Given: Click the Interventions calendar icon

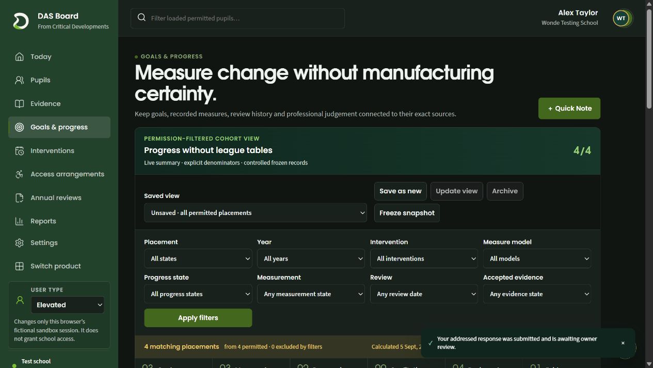Looking at the screenshot, I should pyautogui.click(x=19, y=151).
